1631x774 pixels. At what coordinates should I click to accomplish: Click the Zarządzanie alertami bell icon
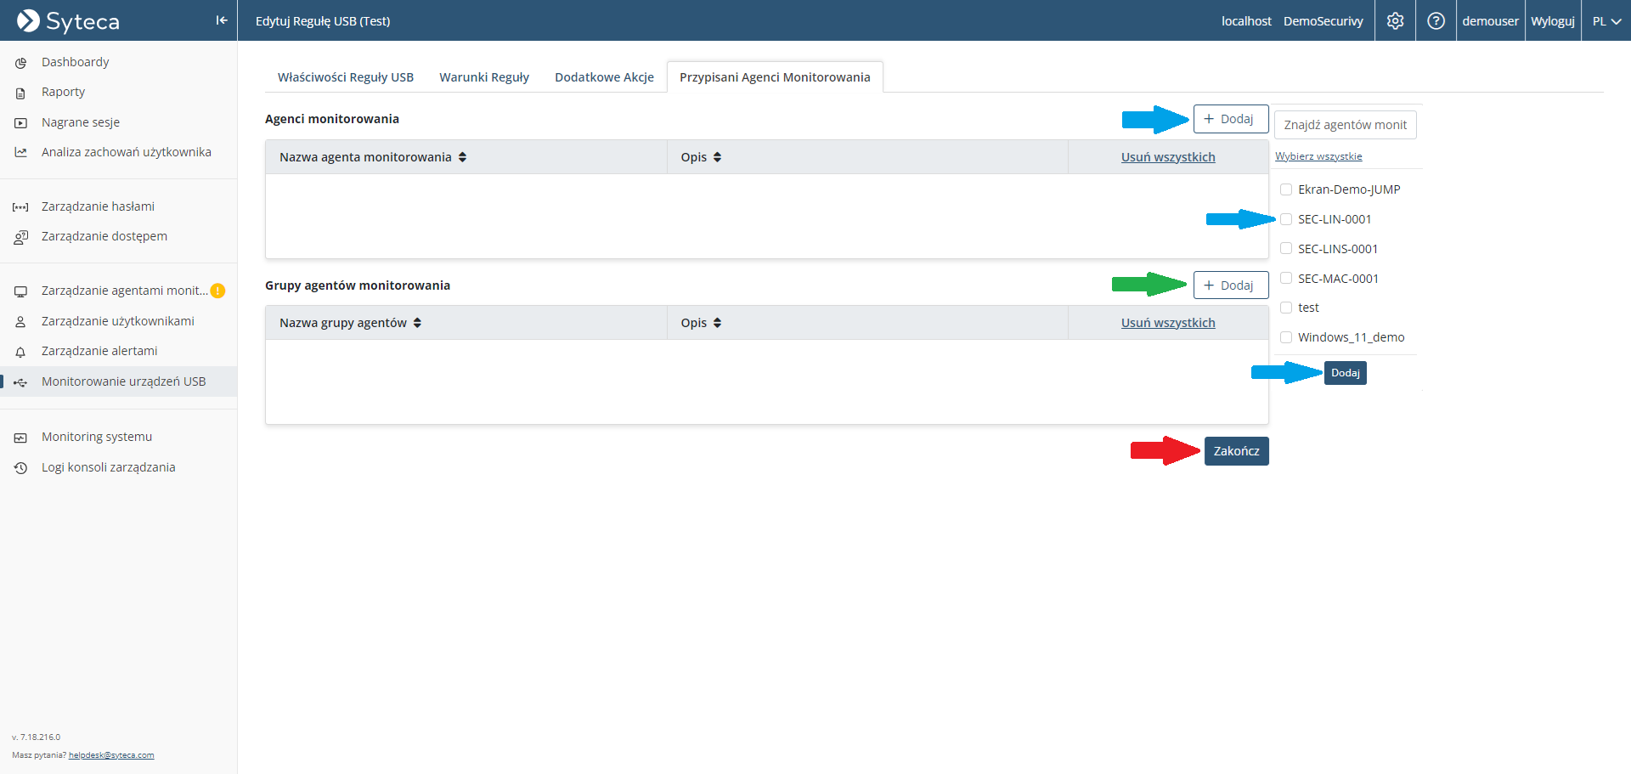(x=21, y=352)
